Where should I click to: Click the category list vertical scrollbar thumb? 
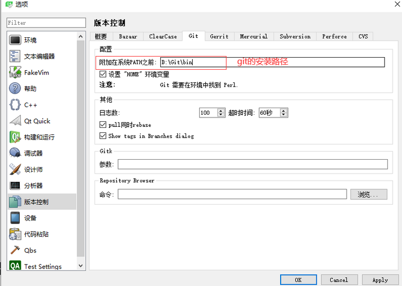point(81,149)
